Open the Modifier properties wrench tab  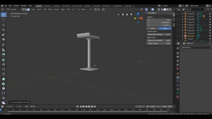point(178,77)
